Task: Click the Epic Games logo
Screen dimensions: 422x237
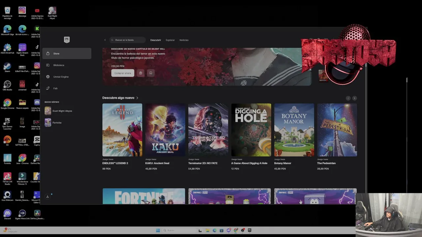Action: pos(67,40)
